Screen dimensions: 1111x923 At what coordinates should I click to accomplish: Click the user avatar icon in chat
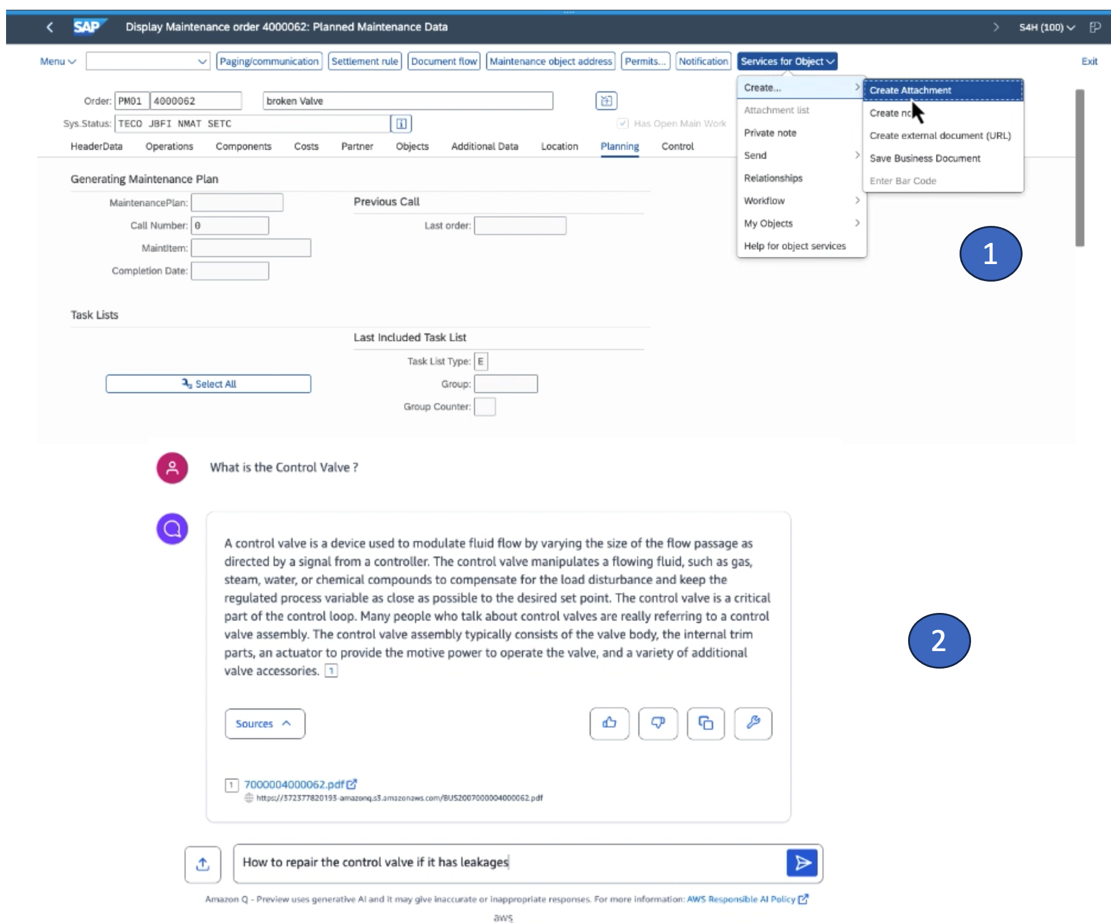(172, 468)
